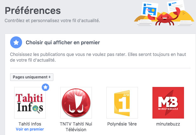Choose the Polynésie 1ère page logo

122,103
